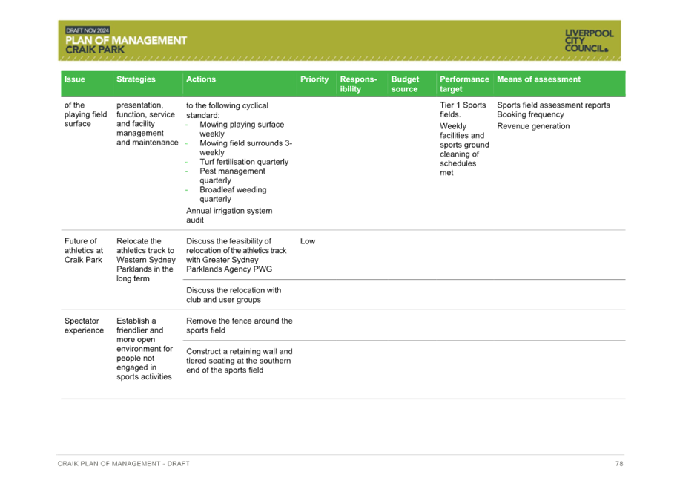Click the 'Budget source' column header
The height and width of the screenshot is (481, 680).
point(405,84)
